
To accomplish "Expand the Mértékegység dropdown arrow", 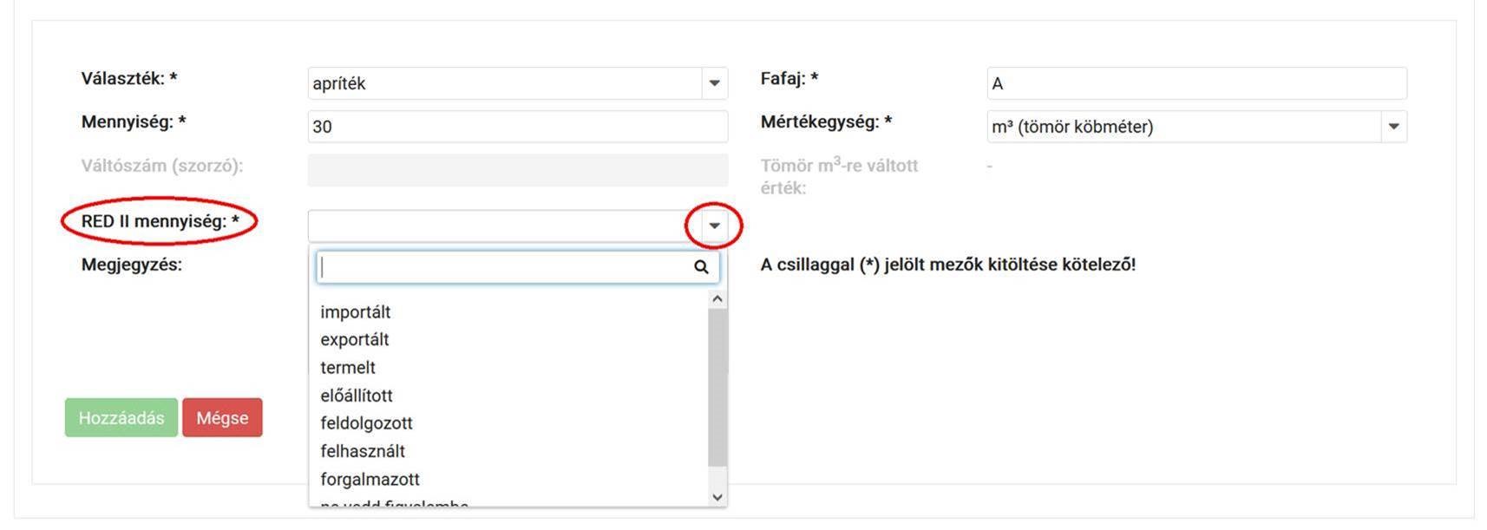I will [1393, 127].
